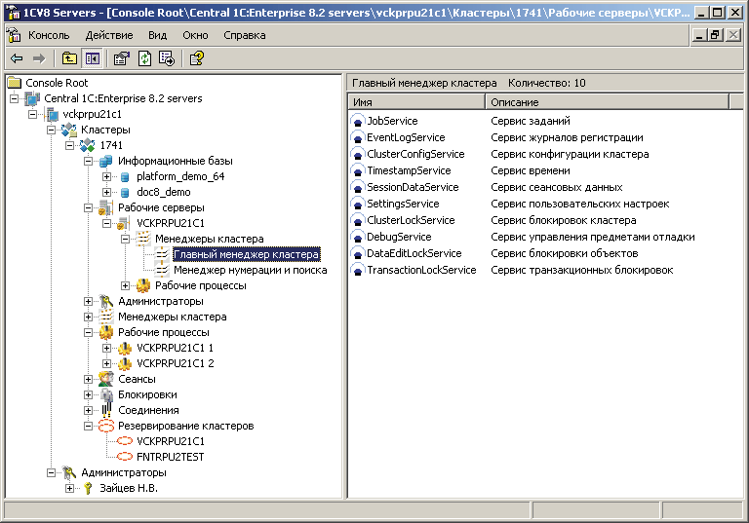Click the DataEditLockService row icon
The height and width of the screenshot is (523, 749).
358,253
